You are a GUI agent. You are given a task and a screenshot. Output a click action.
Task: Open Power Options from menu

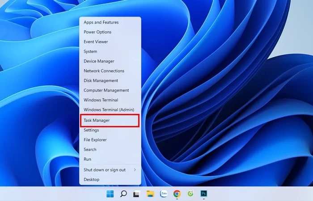(x=110, y=32)
